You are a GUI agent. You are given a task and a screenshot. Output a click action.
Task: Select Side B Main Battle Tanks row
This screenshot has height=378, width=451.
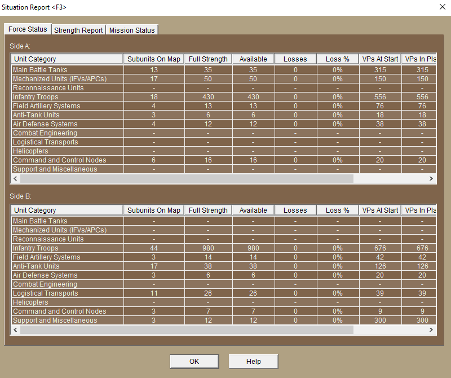pos(223,221)
